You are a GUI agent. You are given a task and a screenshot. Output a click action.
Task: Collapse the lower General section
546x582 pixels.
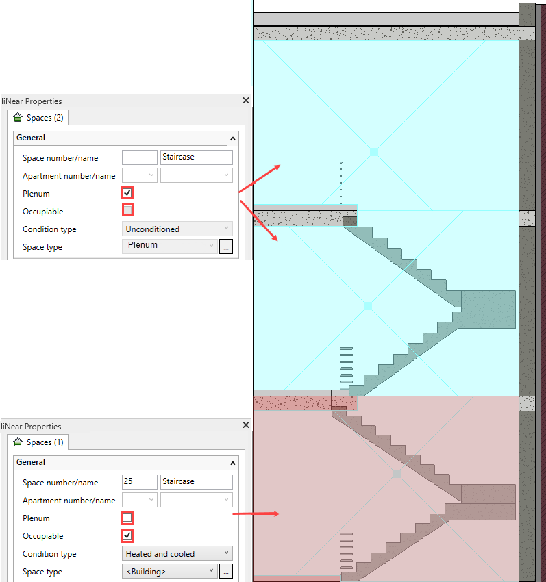(233, 463)
